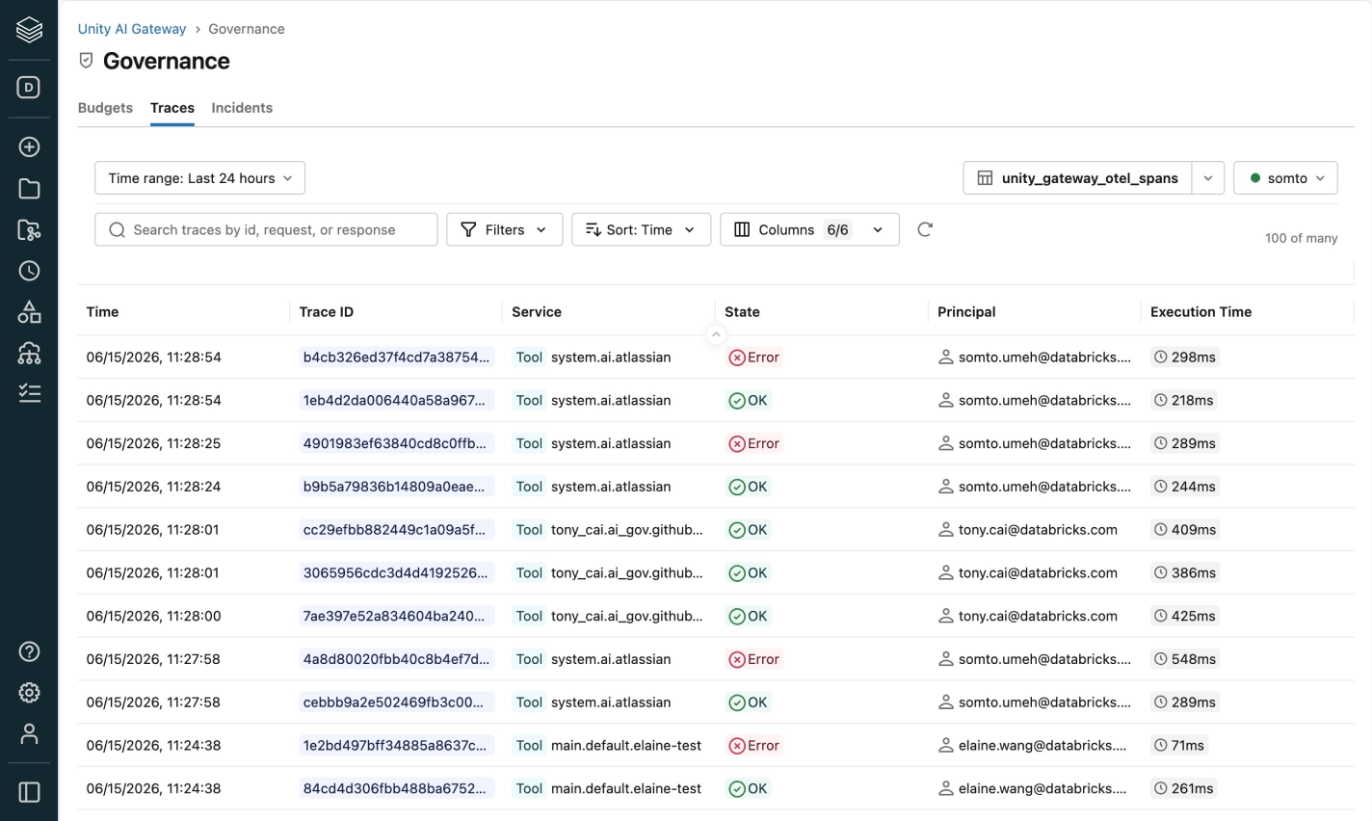Image resolution: width=1372 pixels, height=821 pixels.
Task: Expand the arrow next to unity_gateway_otel_spans
Action: pos(1208,178)
